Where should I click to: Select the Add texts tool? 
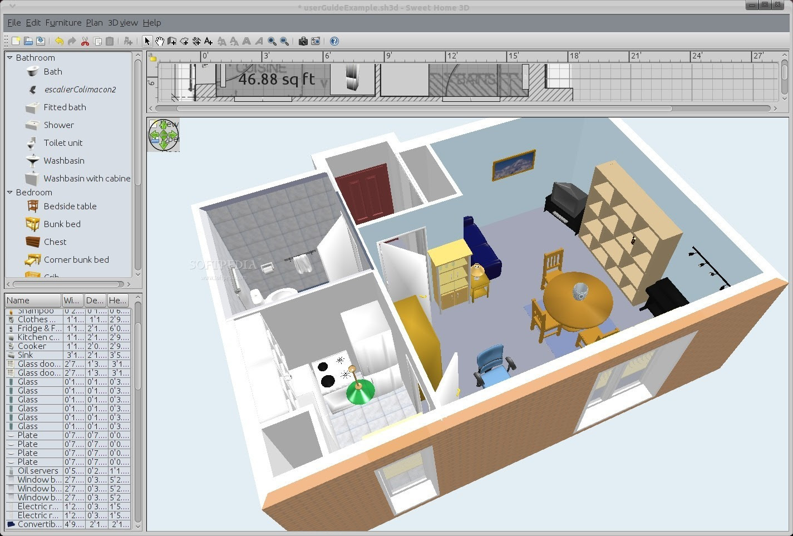click(209, 41)
